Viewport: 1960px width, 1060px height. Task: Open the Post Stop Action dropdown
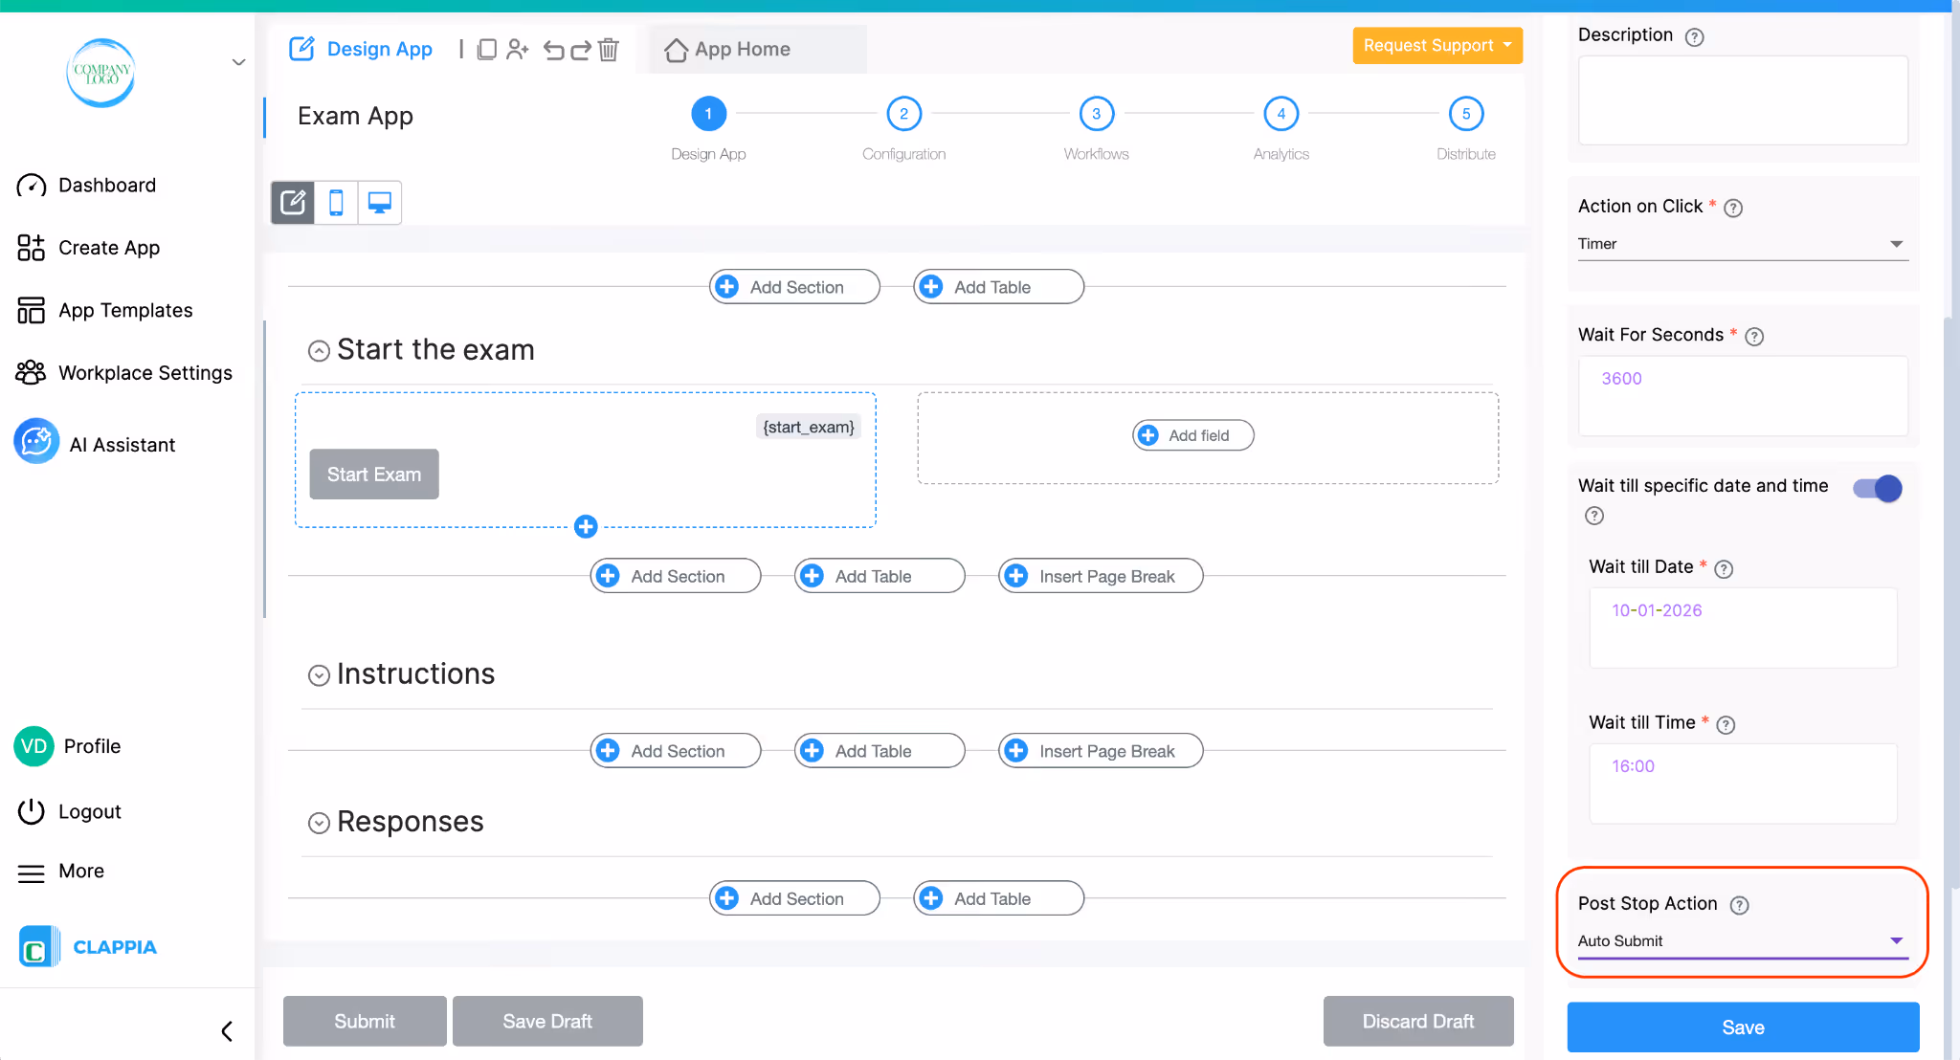[x=1742, y=941]
